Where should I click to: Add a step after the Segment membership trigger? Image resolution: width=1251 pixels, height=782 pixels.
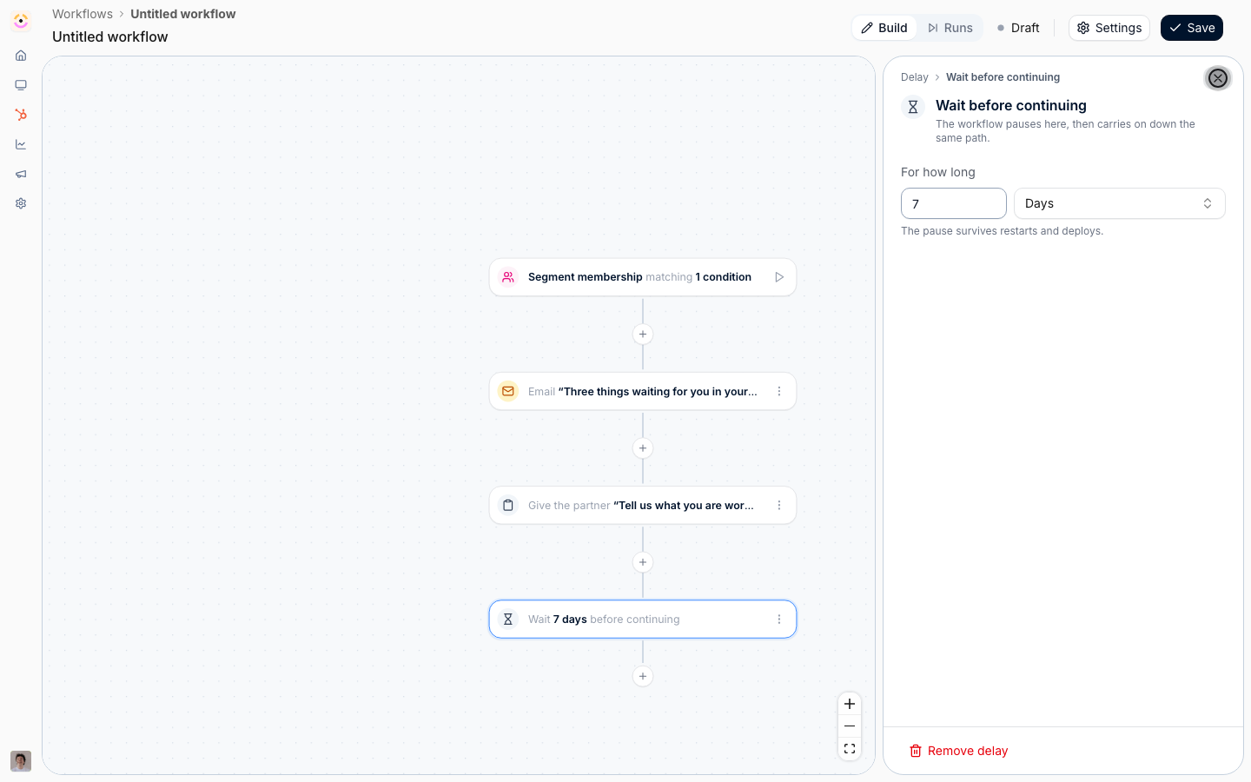[x=643, y=335]
